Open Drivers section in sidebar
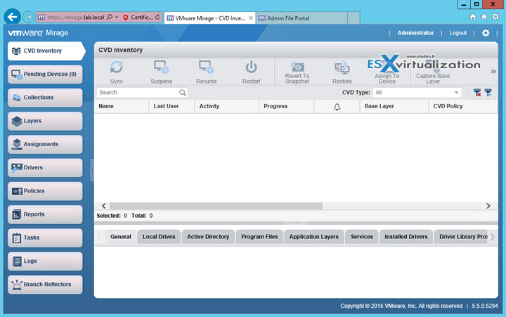 coord(45,167)
